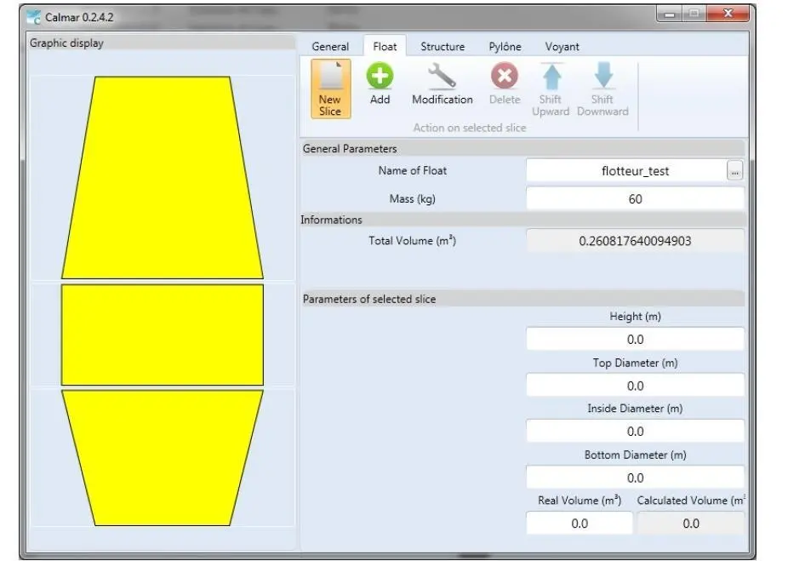Switch to the General tab
This screenshot has height=561, width=788.
(x=330, y=47)
